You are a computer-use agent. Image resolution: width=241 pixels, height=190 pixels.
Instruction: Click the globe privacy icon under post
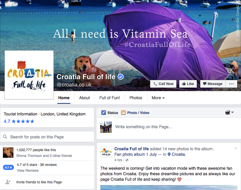[x=127, y=160]
